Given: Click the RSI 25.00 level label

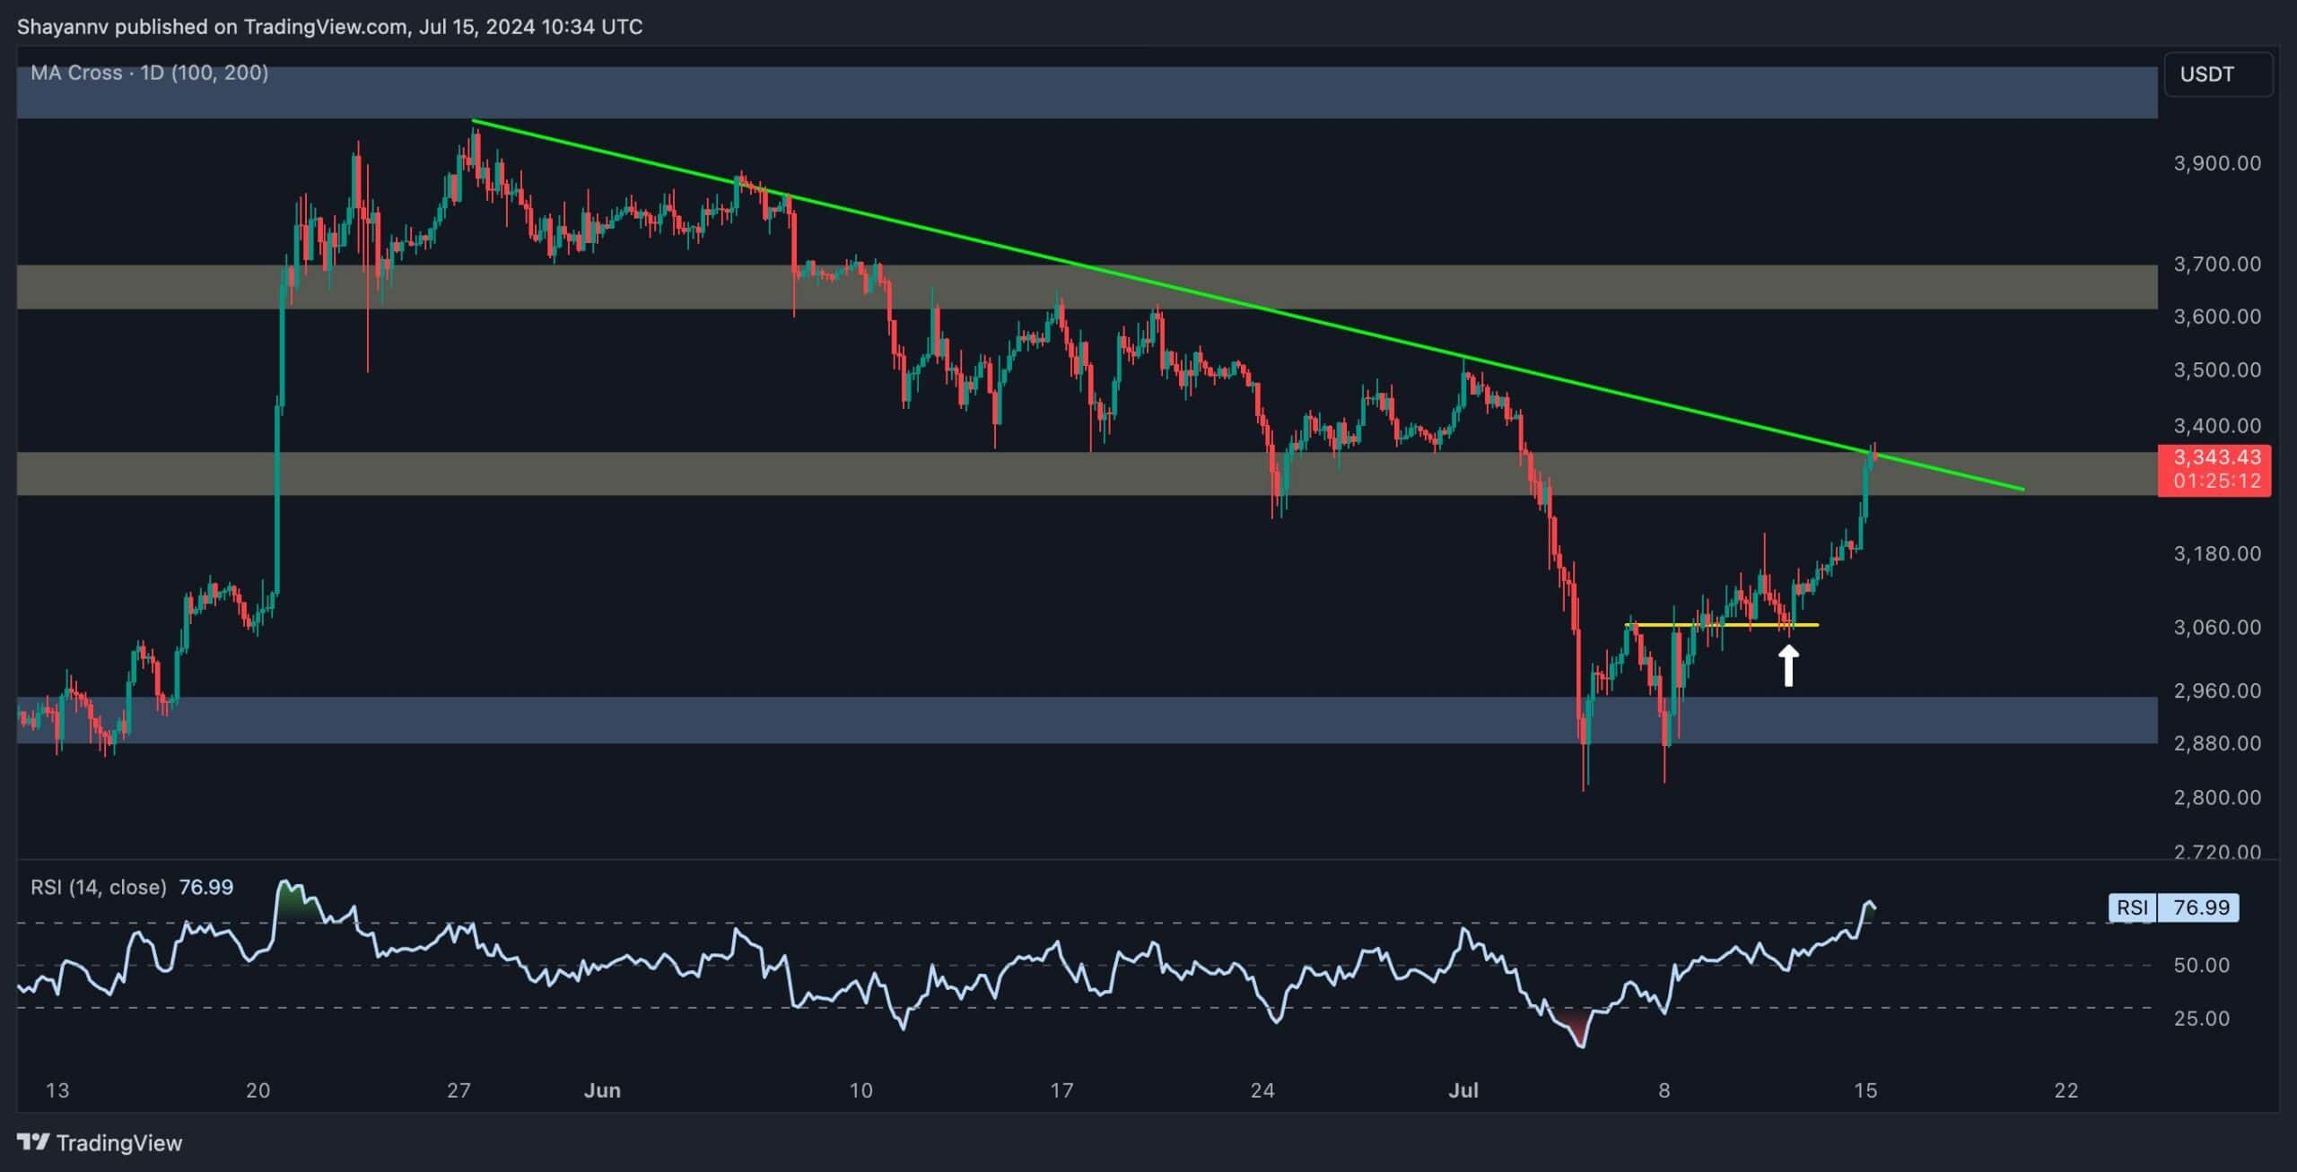Looking at the screenshot, I should point(2202,1018).
